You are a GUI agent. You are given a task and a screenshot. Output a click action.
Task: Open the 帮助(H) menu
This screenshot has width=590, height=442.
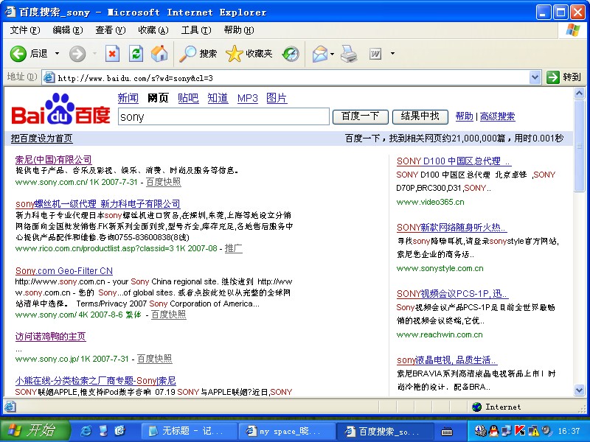239,30
